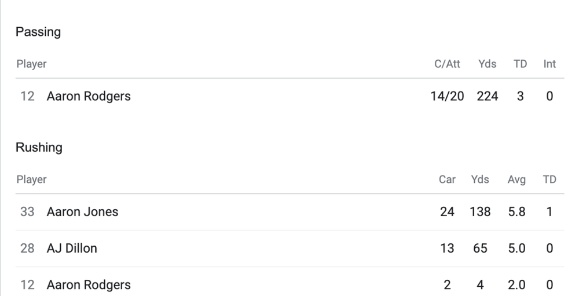Viewport: 579px width, 296px height.
Task: Click AJ Dillon's 5.0 average value
Action: (x=516, y=249)
